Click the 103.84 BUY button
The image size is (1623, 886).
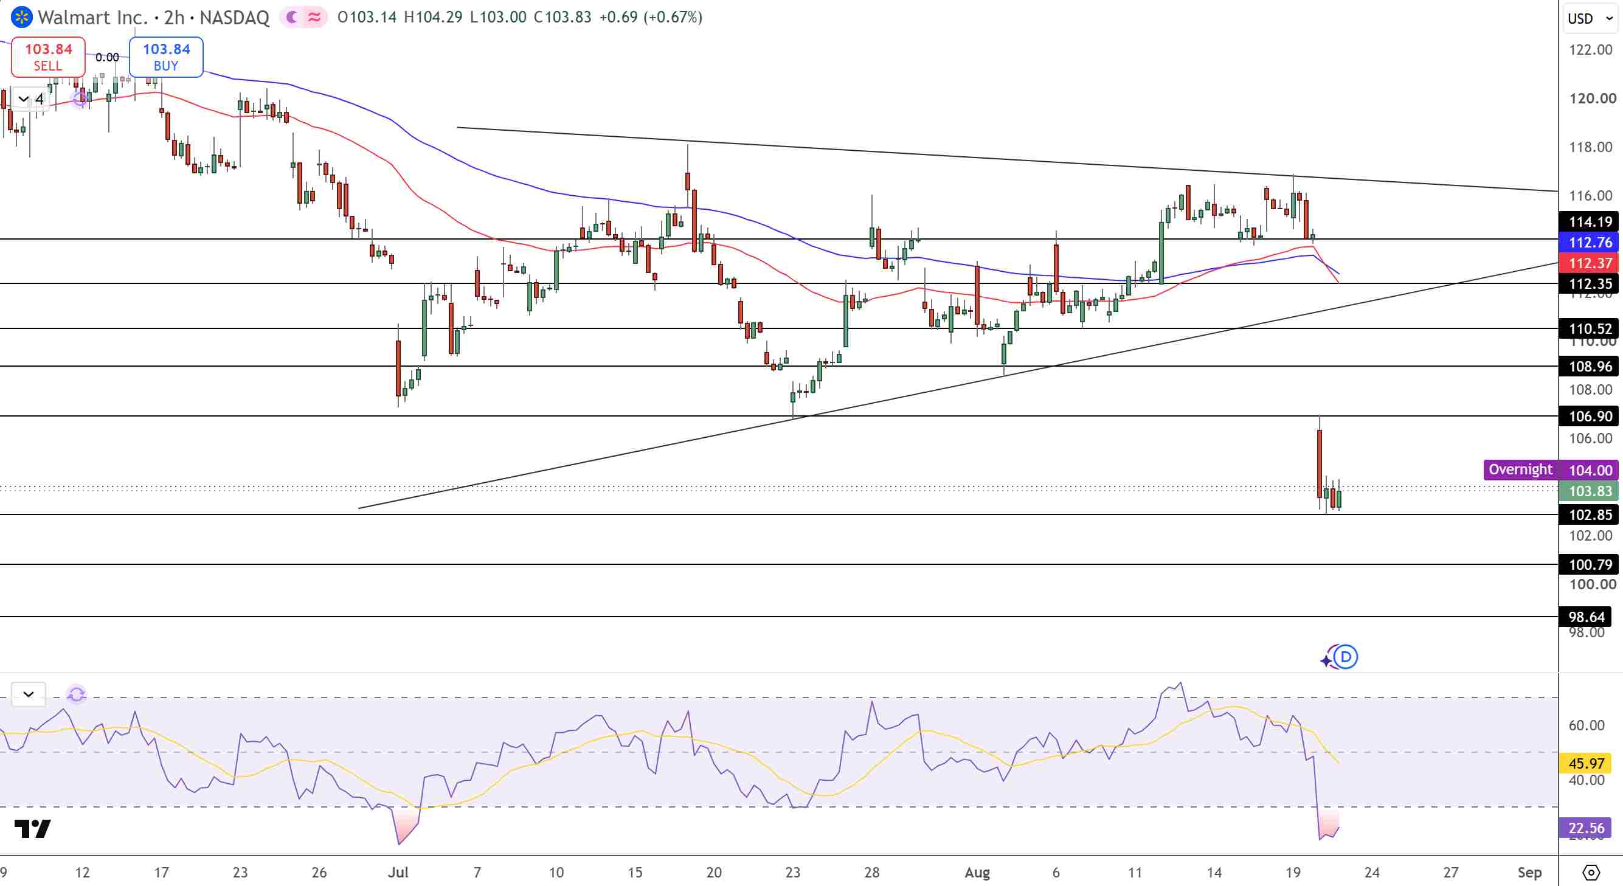tap(165, 57)
